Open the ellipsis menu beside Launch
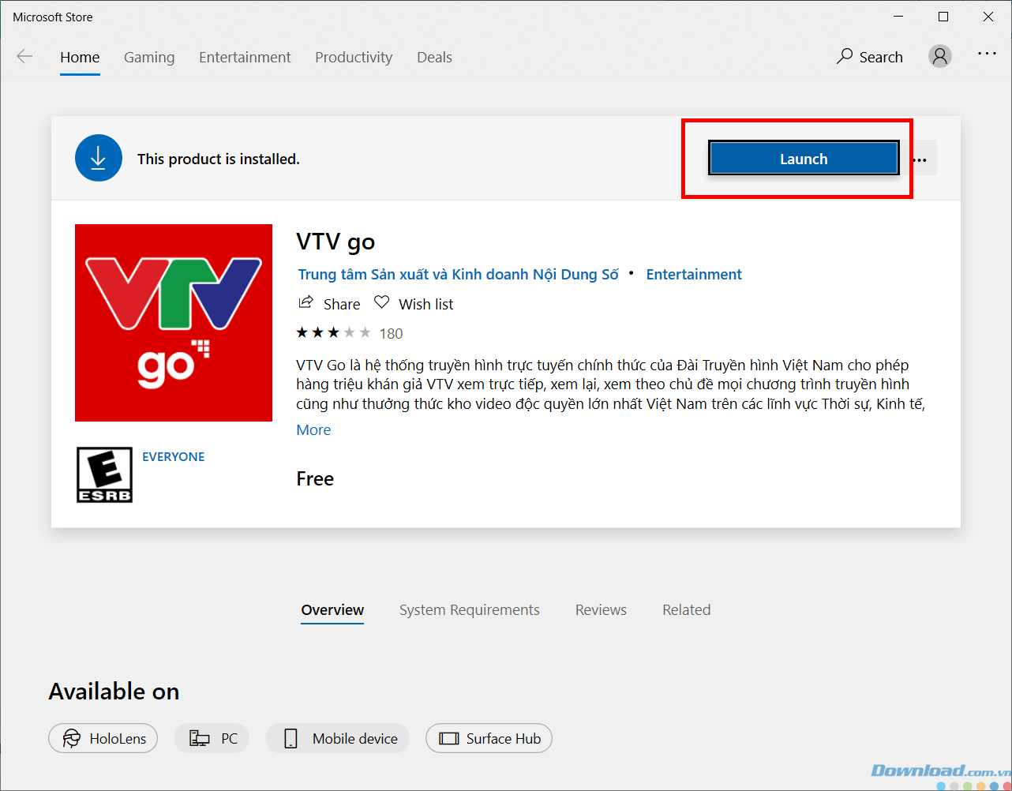The width and height of the screenshot is (1012, 791). coord(920,159)
